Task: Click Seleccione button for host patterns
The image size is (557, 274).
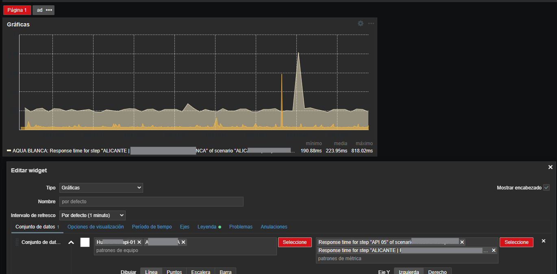Action: (x=295, y=242)
